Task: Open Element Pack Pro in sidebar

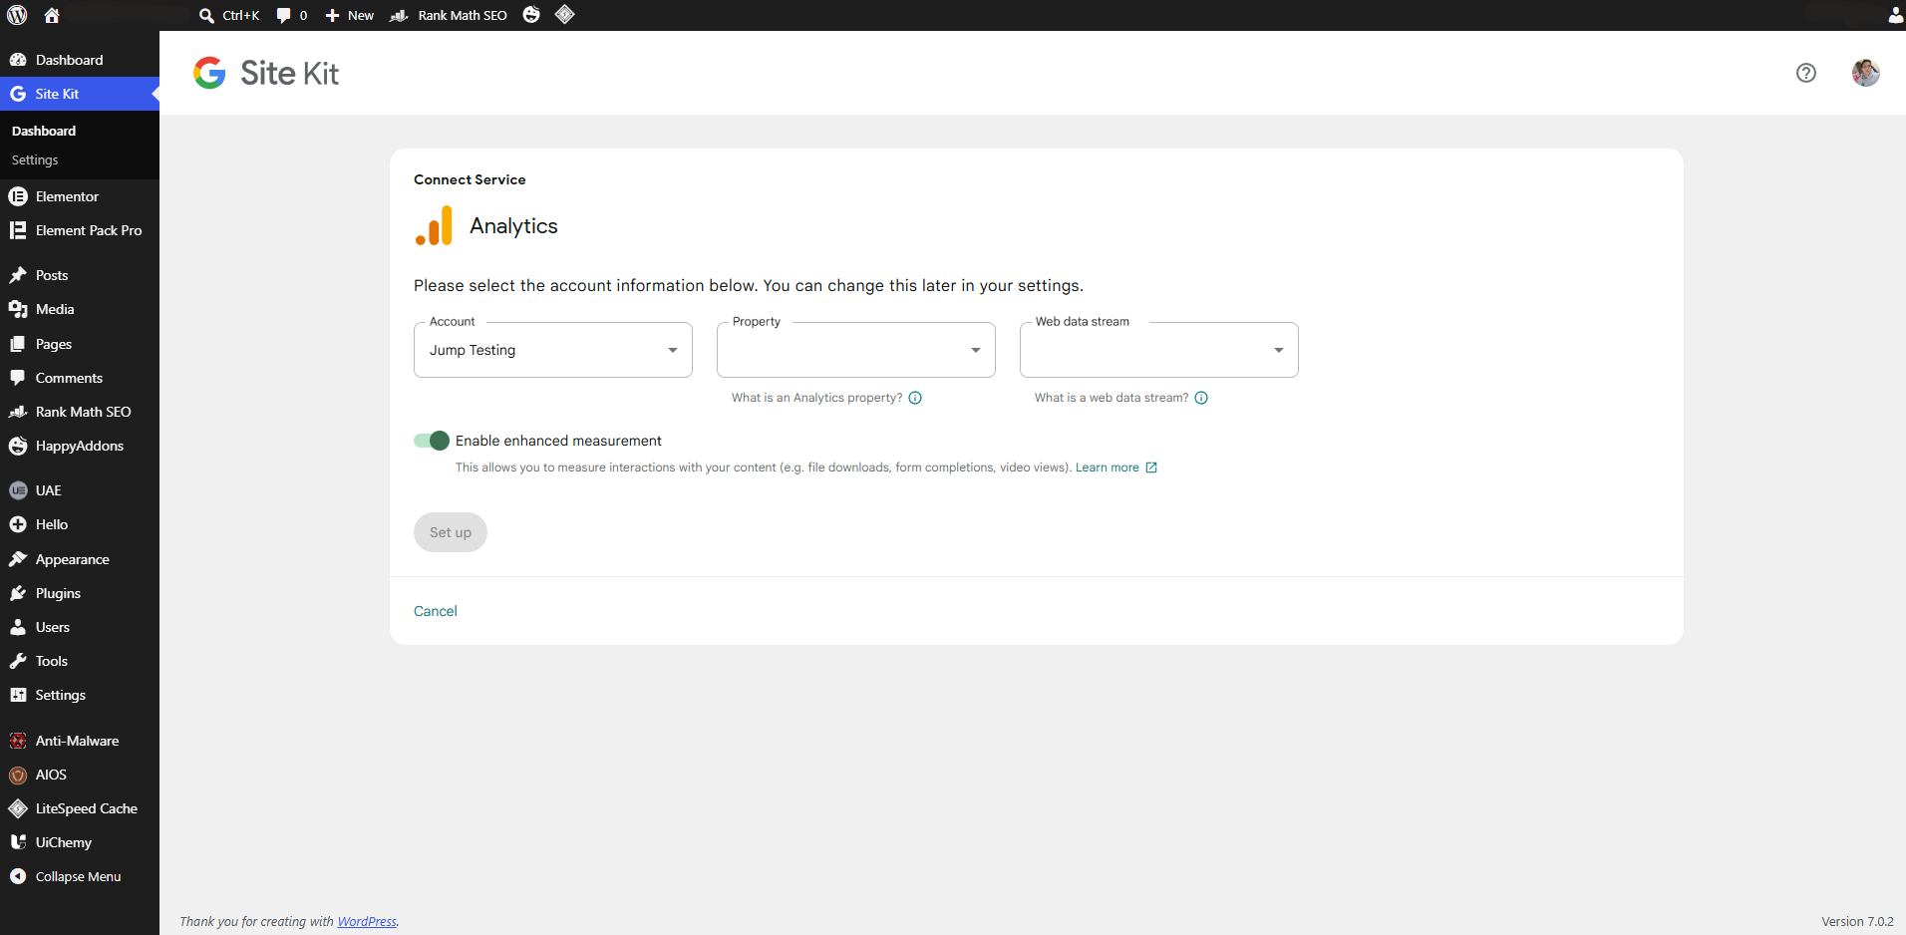Action: pyautogui.click(x=80, y=230)
